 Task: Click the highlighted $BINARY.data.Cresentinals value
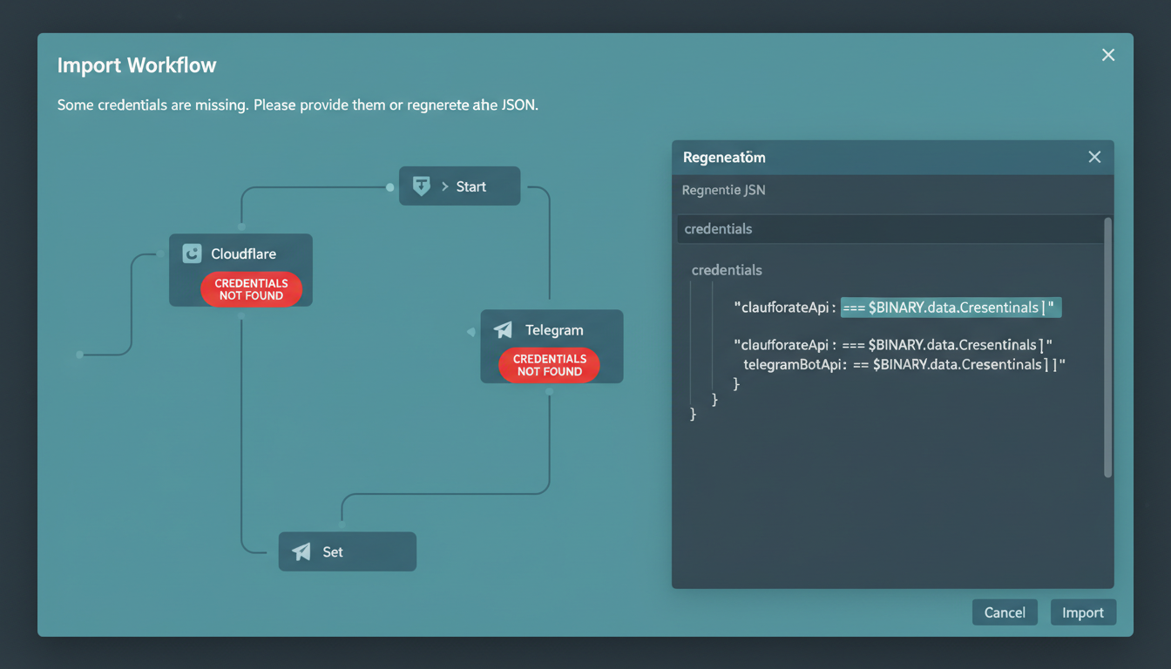[951, 307]
